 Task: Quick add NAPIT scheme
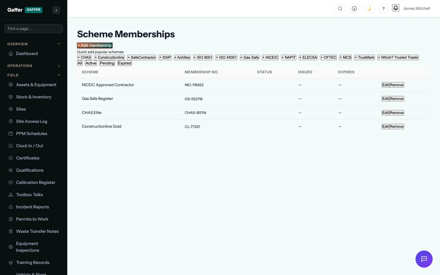click(x=289, y=57)
